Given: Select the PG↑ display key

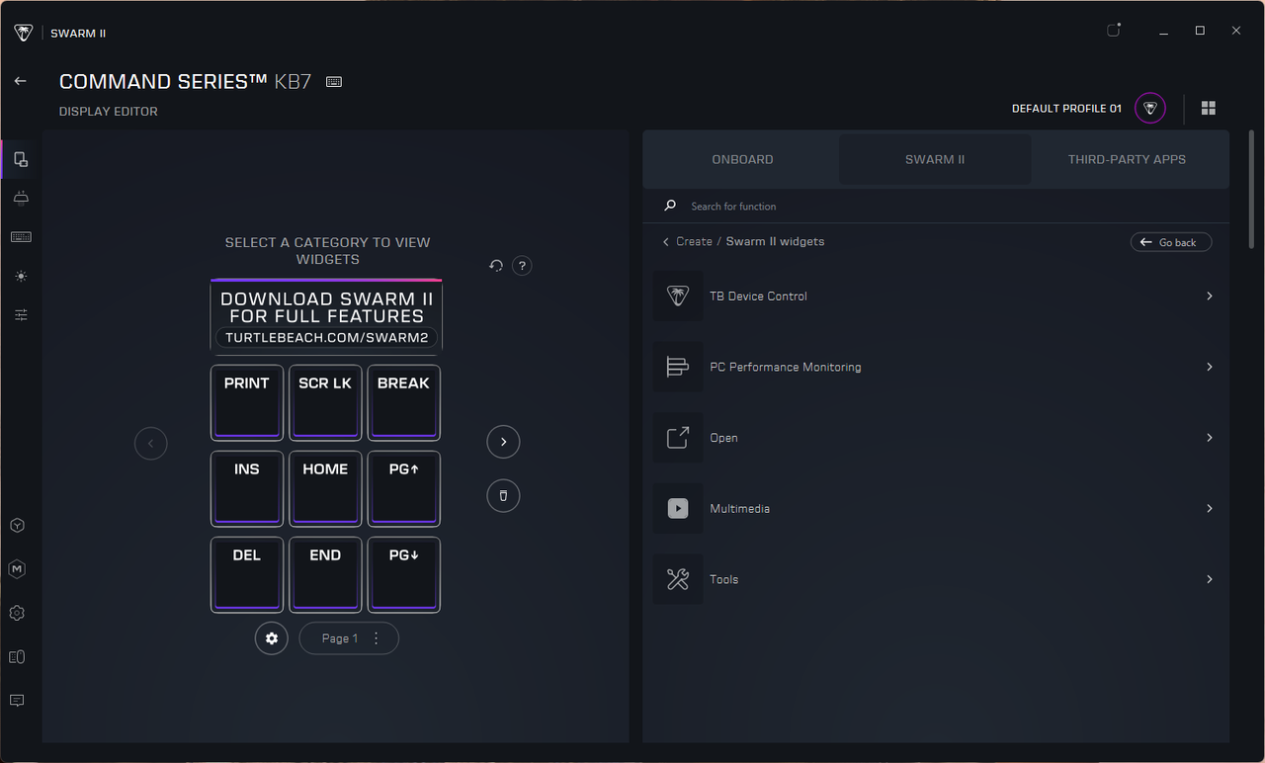Looking at the screenshot, I should click(x=404, y=489).
